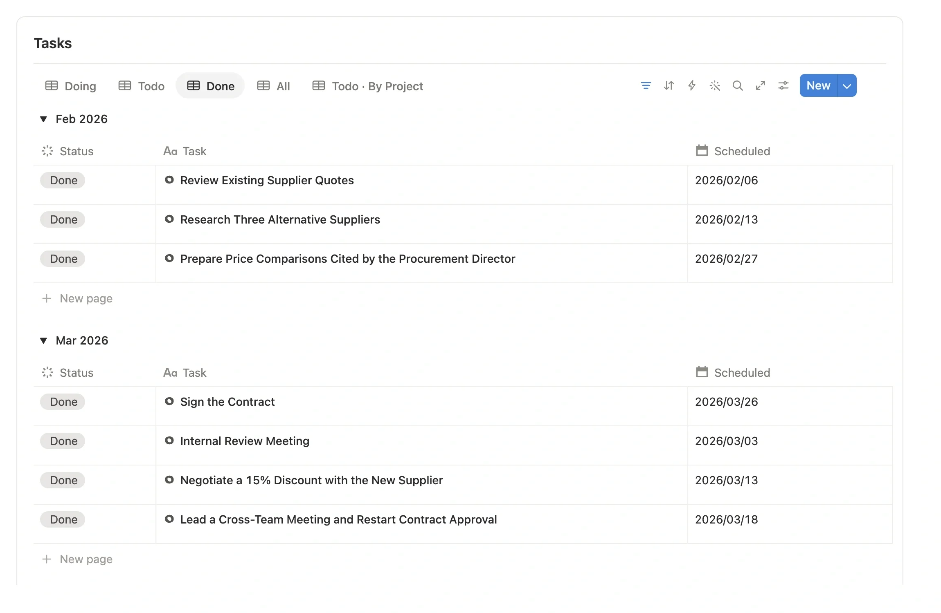Image resolution: width=941 pixels, height=613 pixels.
Task: Click the scheduled date 2026/02/13
Action: 726,219
